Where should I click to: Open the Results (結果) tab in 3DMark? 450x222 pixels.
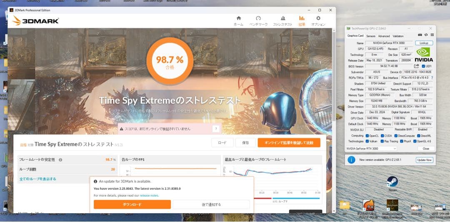[x=302, y=21]
